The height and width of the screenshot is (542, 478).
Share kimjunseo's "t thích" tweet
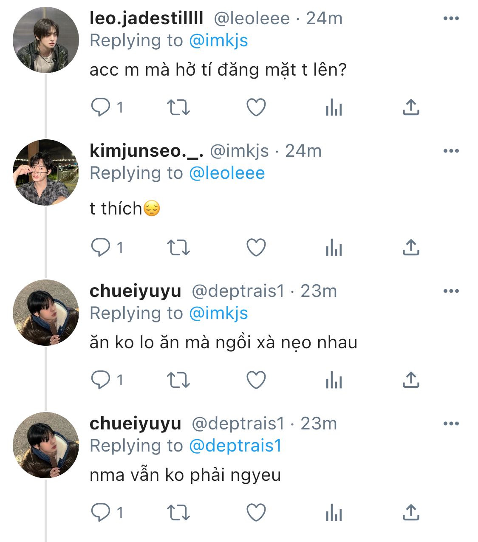(x=410, y=248)
